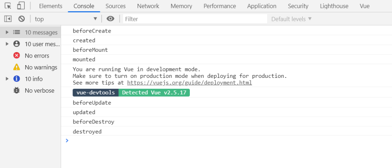Click the user messages avatar icon
Image resolution: width=392 pixels, height=168 pixels.
click(16, 44)
